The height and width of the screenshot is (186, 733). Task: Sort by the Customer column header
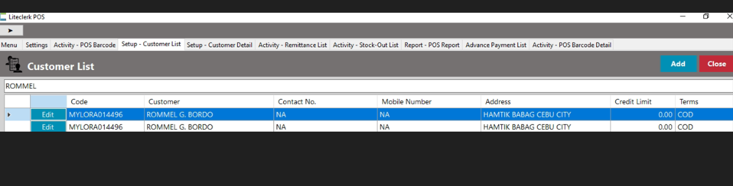click(209, 102)
